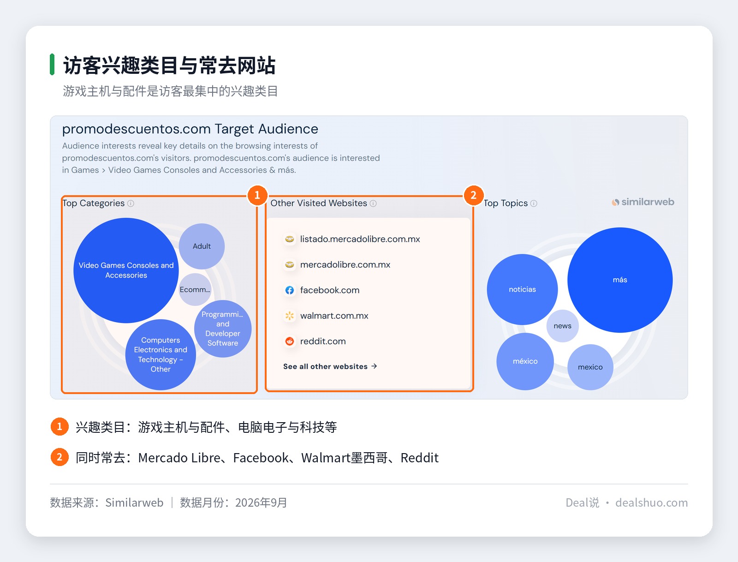Image resolution: width=738 pixels, height=562 pixels.
Task: Click the info icon beside Other Visited Websites
Action: tap(373, 203)
